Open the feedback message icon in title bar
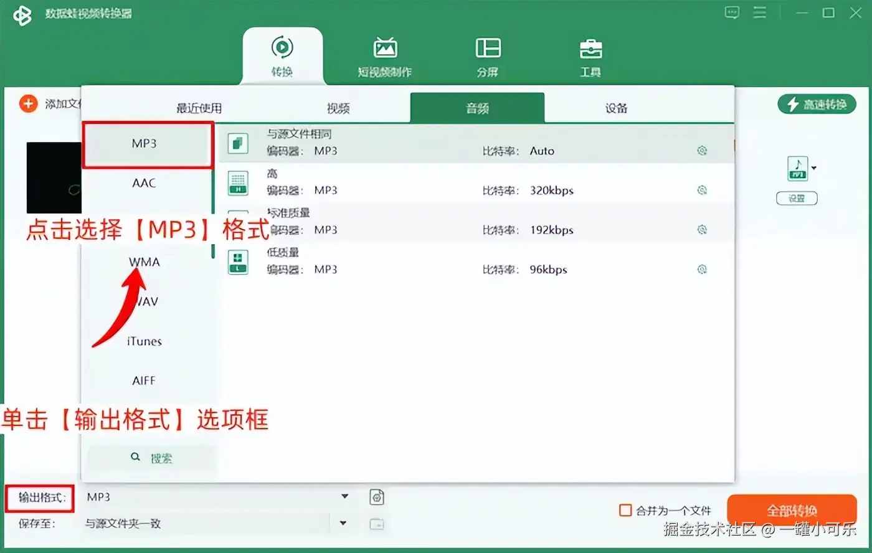Image resolution: width=872 pixels, height=553 pixels. (732, 12)
